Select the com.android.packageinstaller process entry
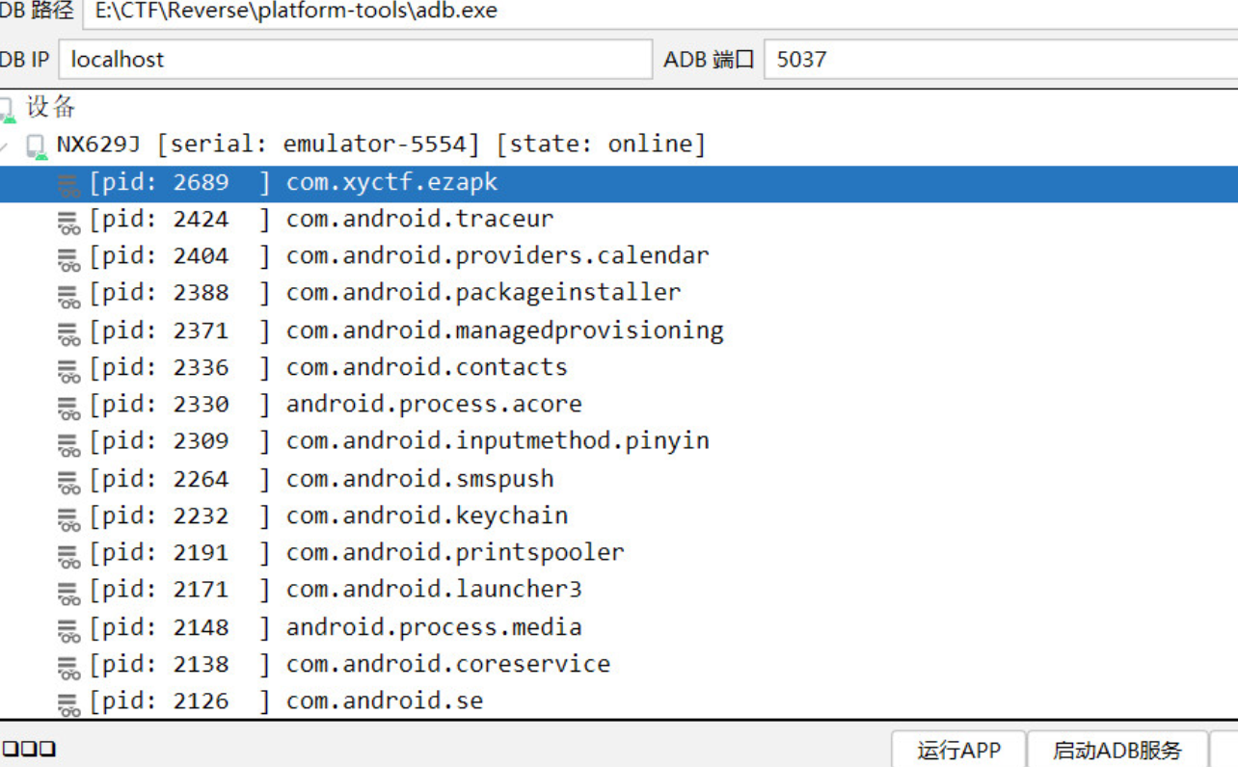The width and height of the screenshot is (1238, 767). pyautogui.click(x=483, y=293)
